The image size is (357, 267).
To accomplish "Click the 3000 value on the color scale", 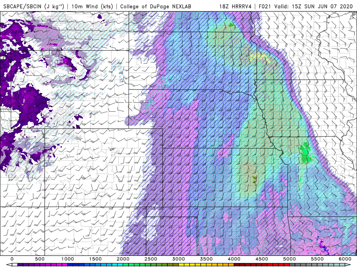I will [x=179, y=259].
